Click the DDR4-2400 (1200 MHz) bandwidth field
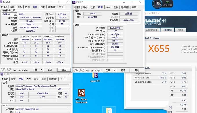This screenshot has width=197, height=113. (30, 18)
